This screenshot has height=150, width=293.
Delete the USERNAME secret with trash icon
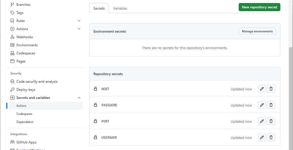pos(271,137)
